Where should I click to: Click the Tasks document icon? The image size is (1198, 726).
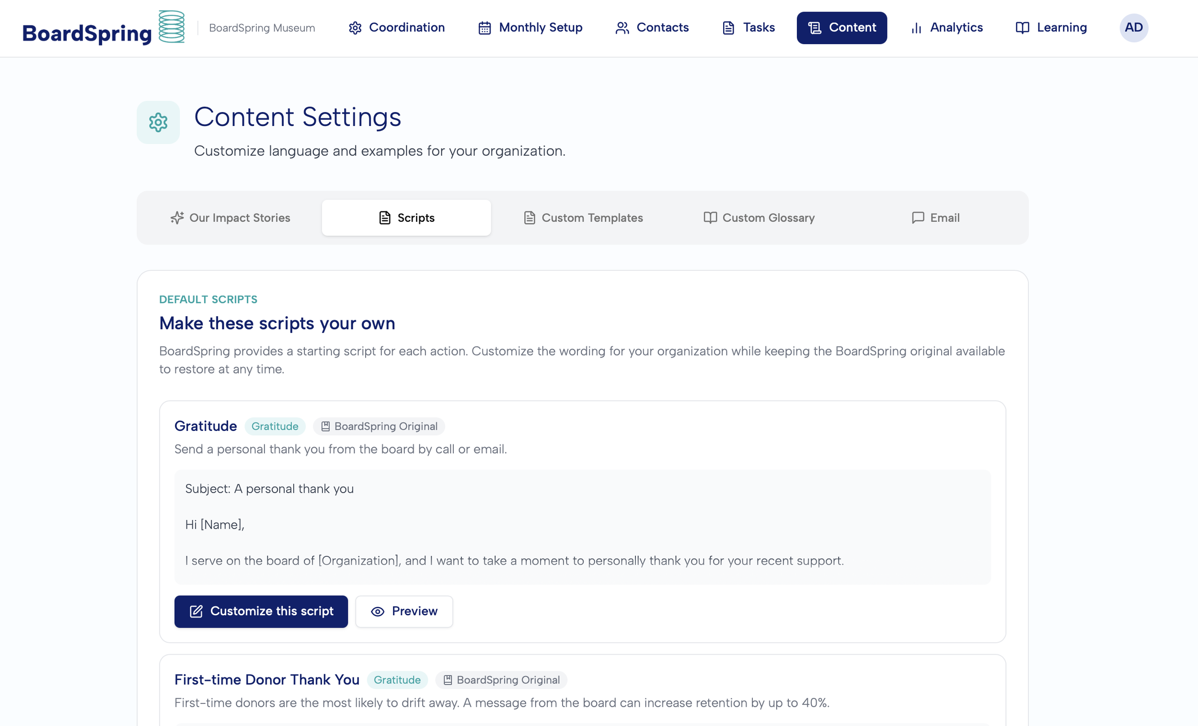coord(728,28)
